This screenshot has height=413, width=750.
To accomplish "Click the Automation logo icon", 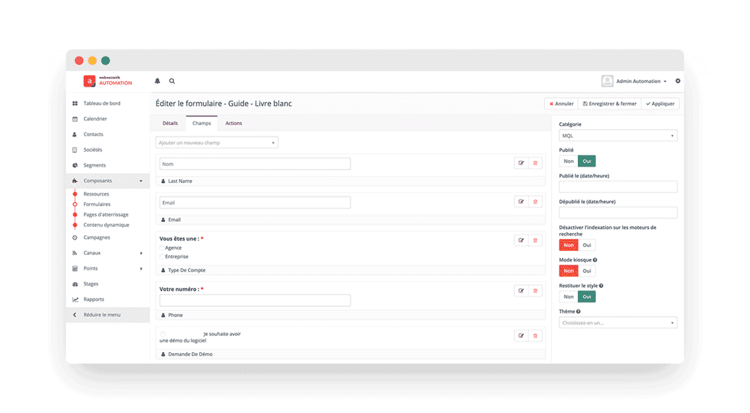I will tap(90, 81).
